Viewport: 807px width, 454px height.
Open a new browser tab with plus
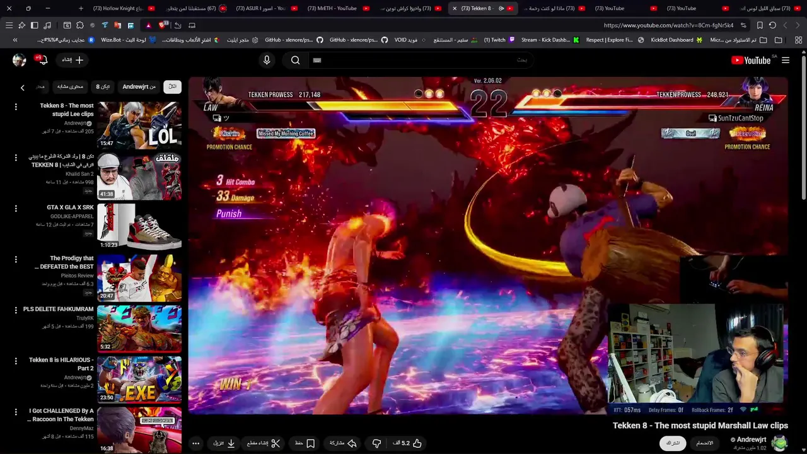[81, 8]
